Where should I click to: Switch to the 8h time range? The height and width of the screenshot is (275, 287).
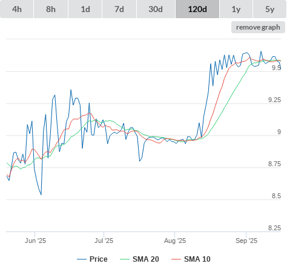tap(51, 9)
